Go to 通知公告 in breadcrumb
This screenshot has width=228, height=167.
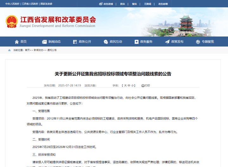pos(52,50)
